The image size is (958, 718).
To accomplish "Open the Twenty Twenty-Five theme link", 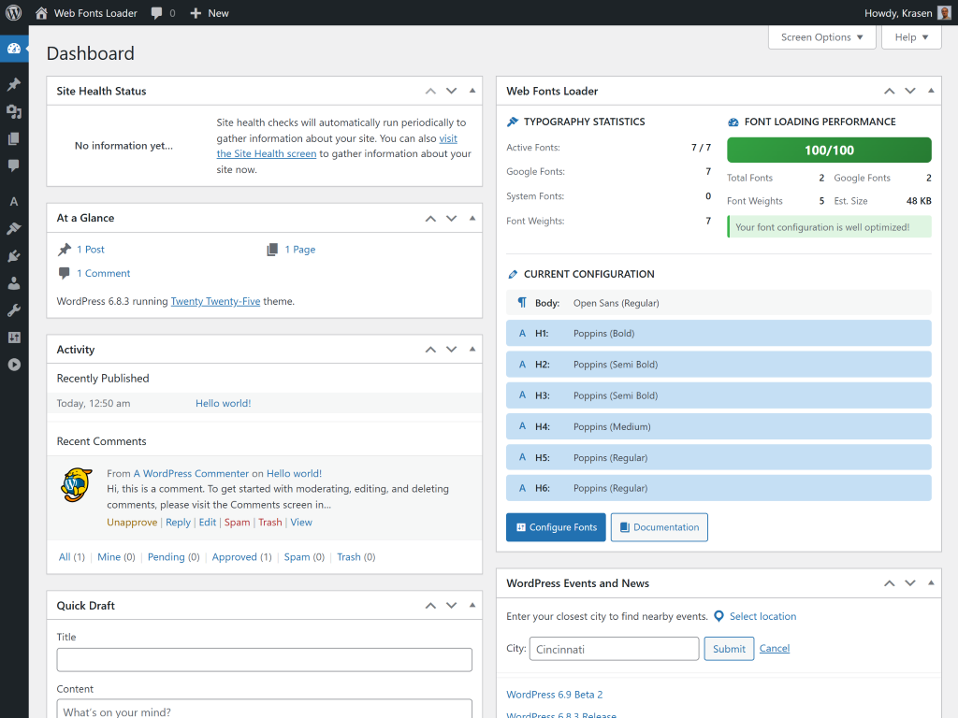I will pos(215,301).
